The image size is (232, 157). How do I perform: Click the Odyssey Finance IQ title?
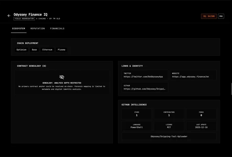click(x=30, y=15)
